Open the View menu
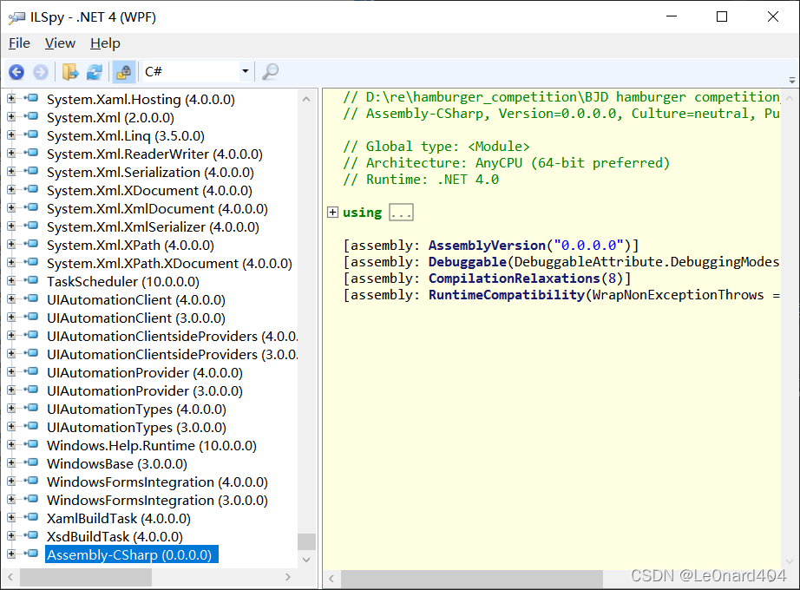The image size is (800, 590). (x=60, y=43)
